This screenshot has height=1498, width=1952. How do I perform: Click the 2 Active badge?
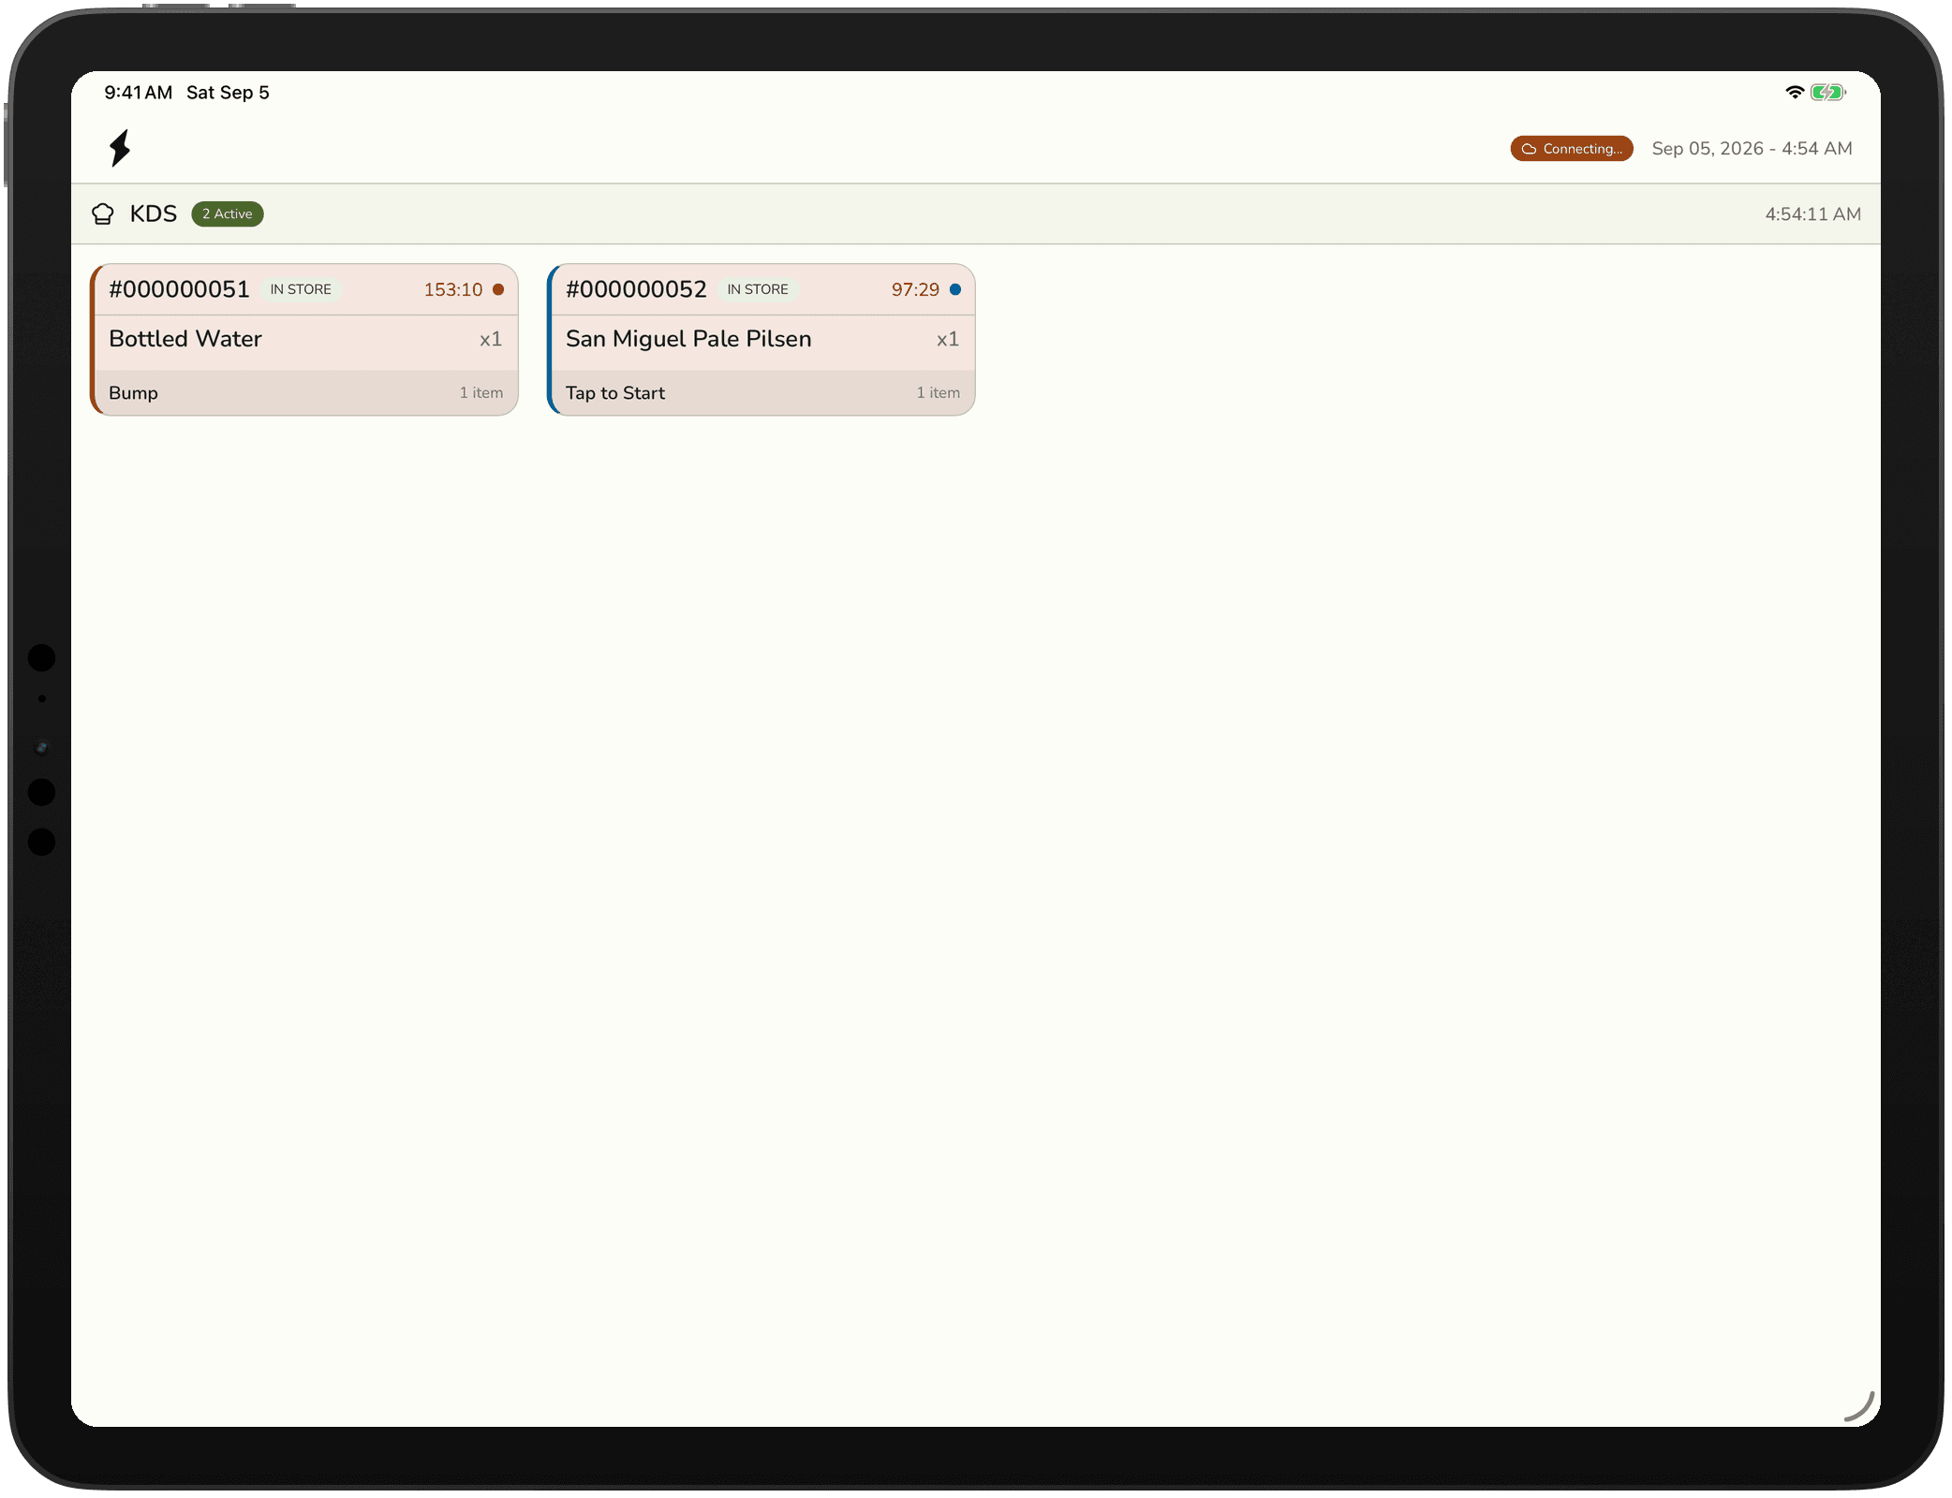click(228, 214)
